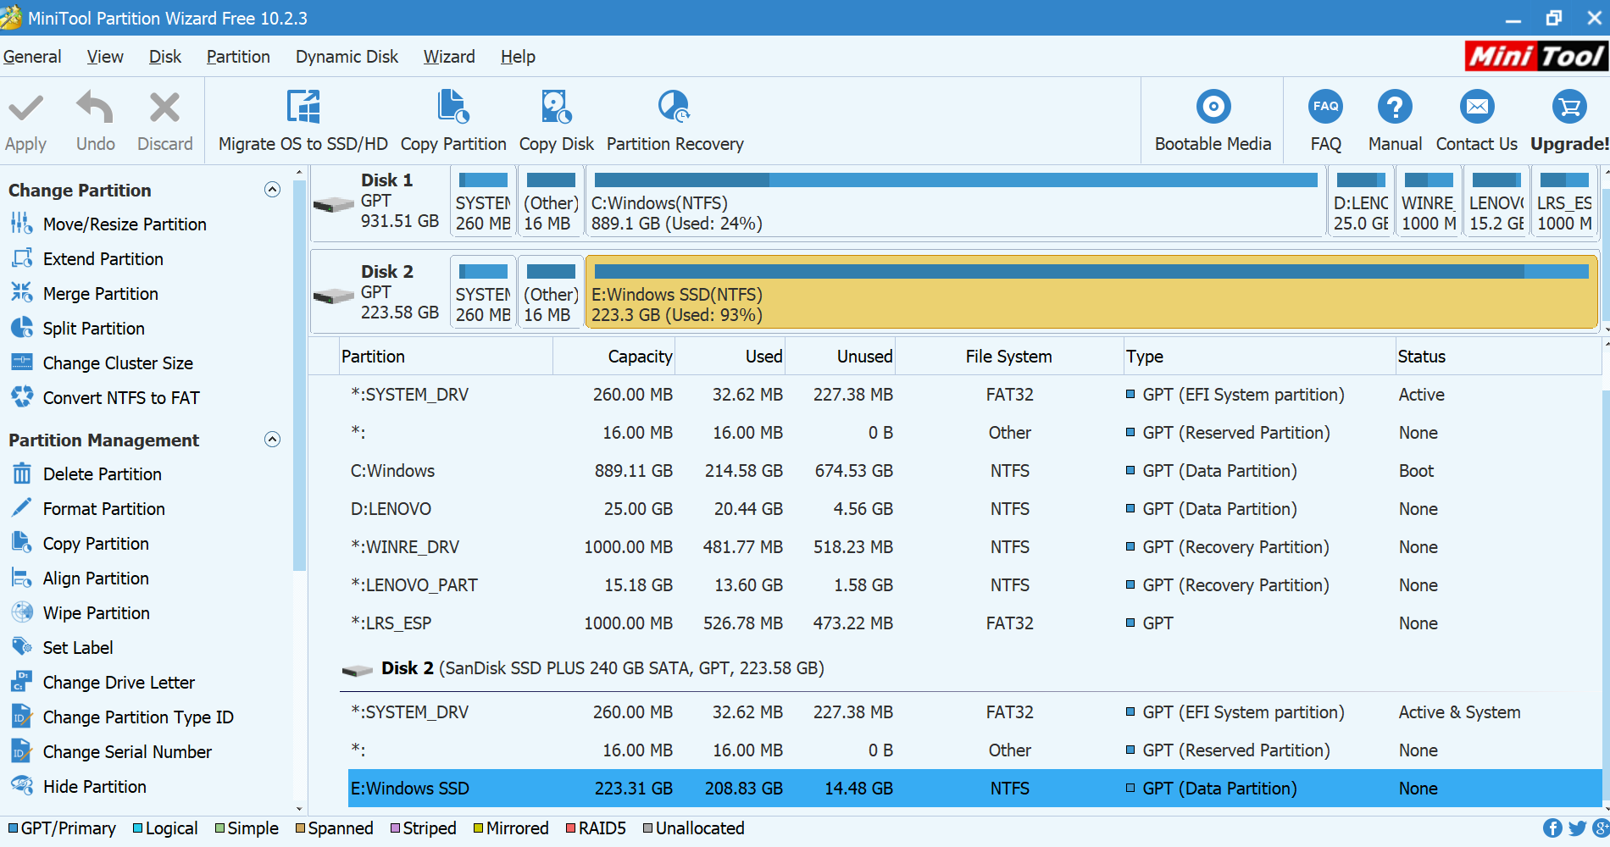Image resolution: width=1610 pixels, height=847 pixels.
Task: Open Bootable Media builder
Action: coord(1213,121)
